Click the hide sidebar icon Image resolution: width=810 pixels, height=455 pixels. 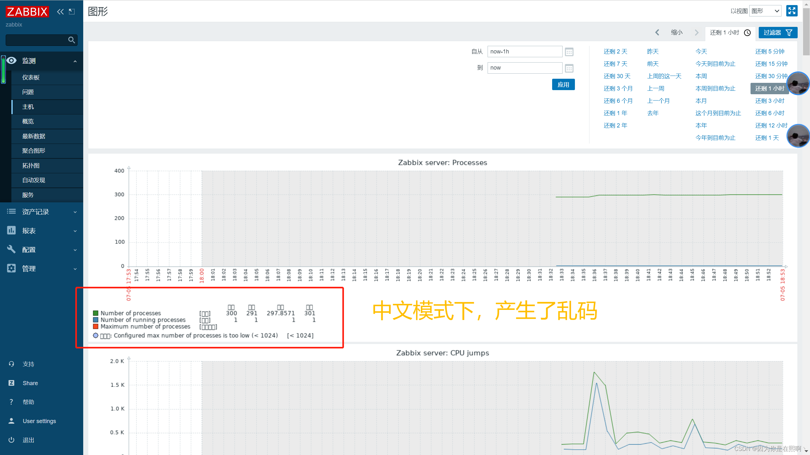pyautogui.click(x=72, y=12)
